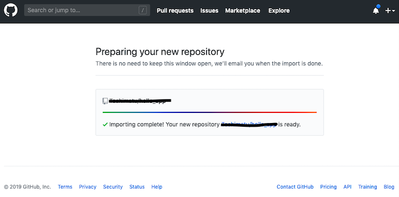Select Explore in the header

pos(279,11)
